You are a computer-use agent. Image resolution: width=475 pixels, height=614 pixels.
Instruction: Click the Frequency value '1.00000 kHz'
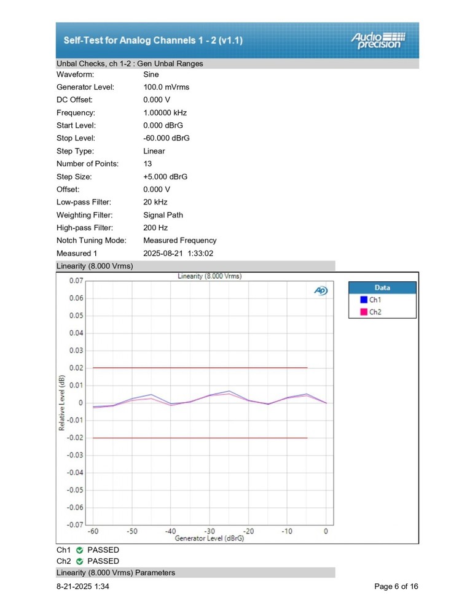point(165,113)
